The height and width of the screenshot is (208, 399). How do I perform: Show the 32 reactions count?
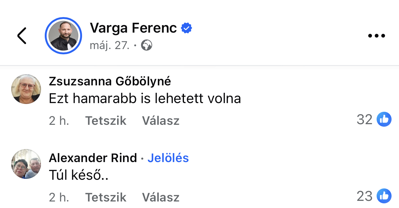[365, 120]
